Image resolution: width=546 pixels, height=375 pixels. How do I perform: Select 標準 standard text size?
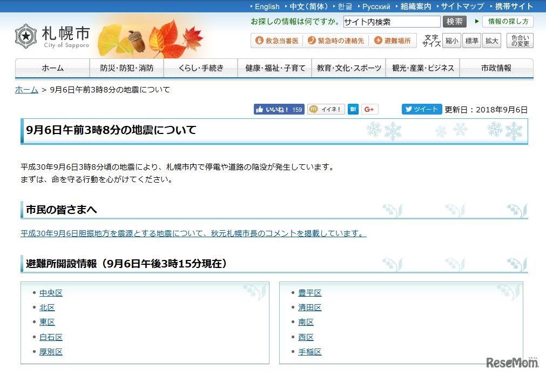(x=471, y=41)
